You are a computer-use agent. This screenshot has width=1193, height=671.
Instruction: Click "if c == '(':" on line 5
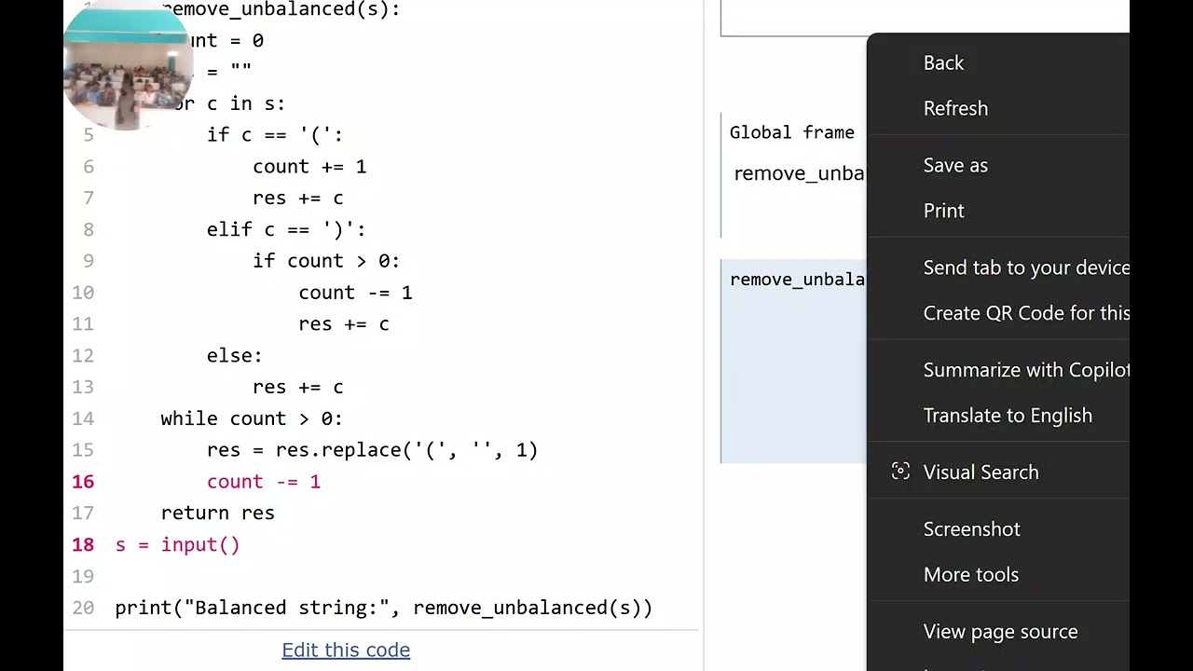pos(275,135)
